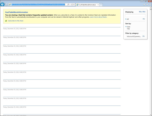The height and width of the screenshot is (116, 152).
Task: Sort feed items by Date
Action: coord(128,27)
